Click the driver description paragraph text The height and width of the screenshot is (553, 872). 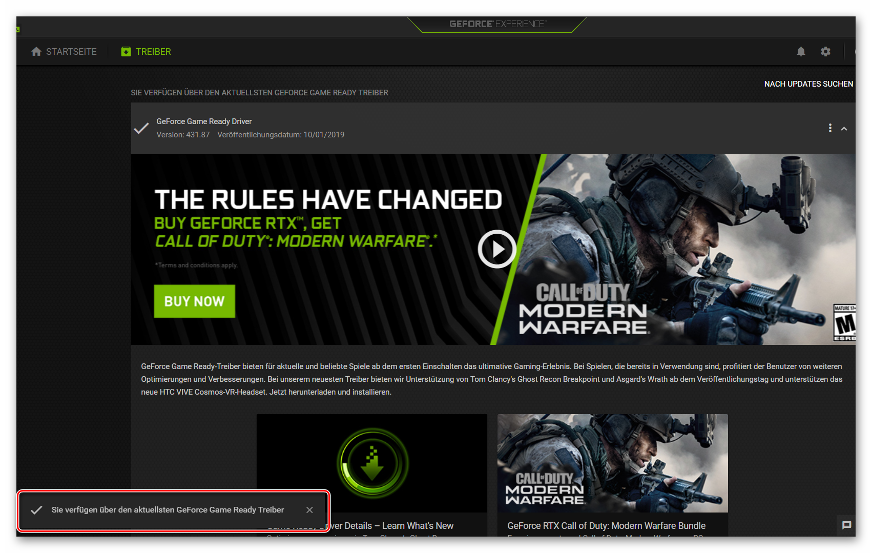pyautogui.click(x=492, y=379)
